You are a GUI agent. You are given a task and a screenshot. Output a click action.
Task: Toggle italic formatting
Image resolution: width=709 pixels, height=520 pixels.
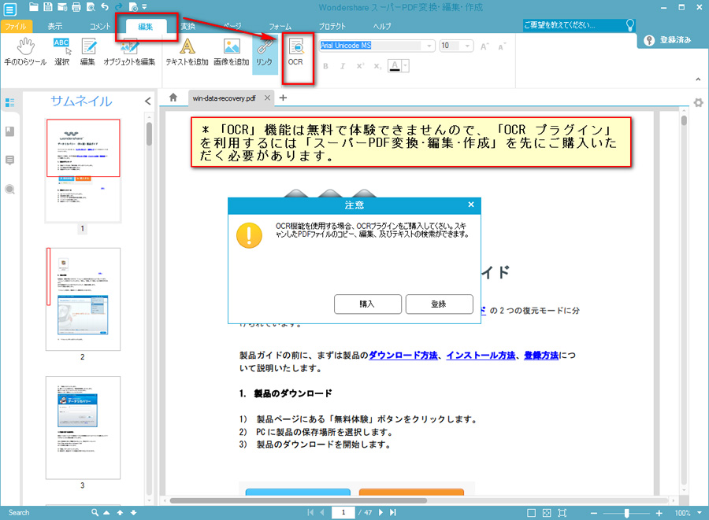[343, 66]
